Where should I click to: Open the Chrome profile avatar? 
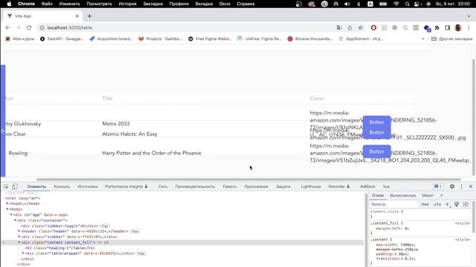[458, 27]
